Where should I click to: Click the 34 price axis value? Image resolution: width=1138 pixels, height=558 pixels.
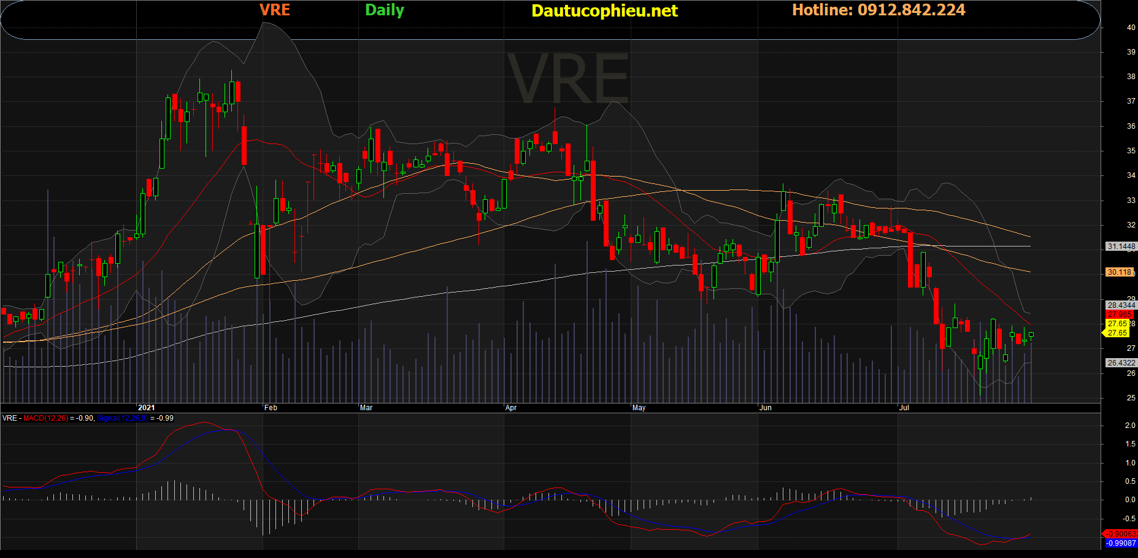pos(1131,175)
